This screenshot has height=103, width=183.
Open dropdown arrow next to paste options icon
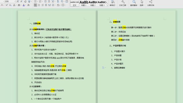[x=106, y=68]
